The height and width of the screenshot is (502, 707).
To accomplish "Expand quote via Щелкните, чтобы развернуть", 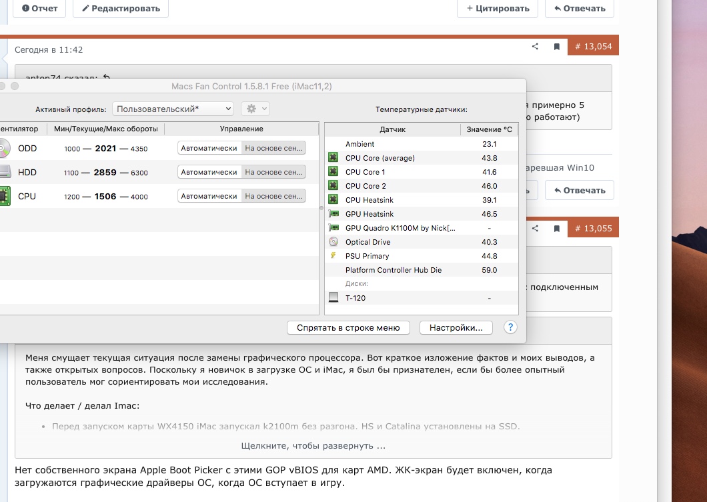I will pos(313,446).
